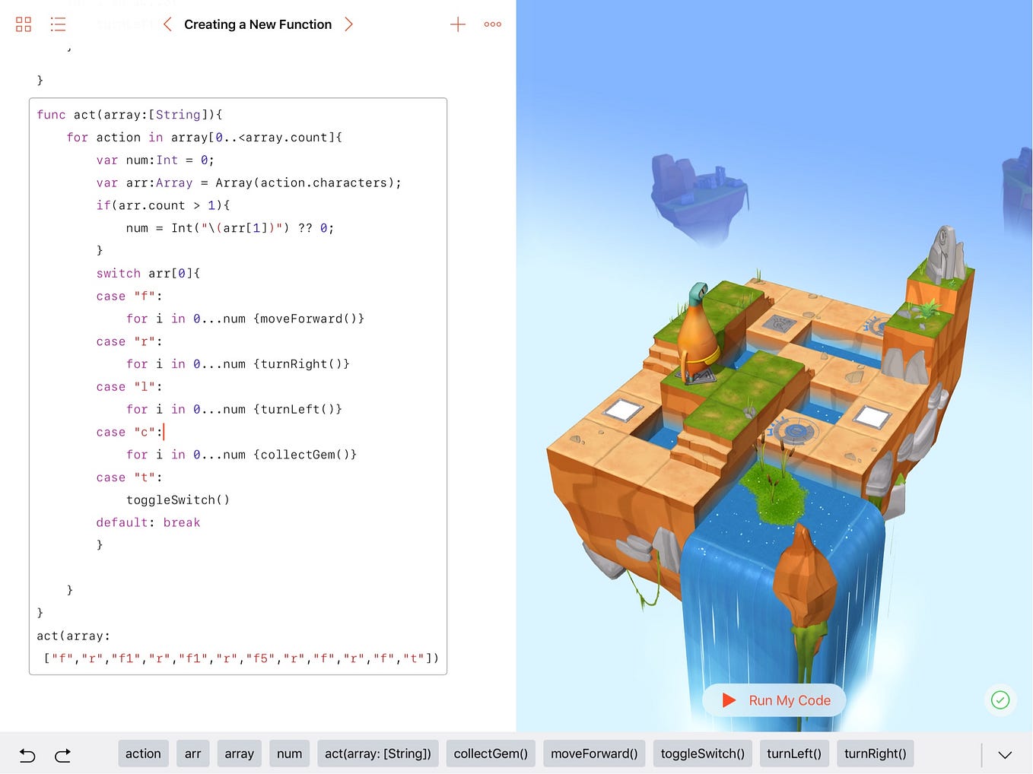The image size is (1033, 774).
Task: Insert the act(array: [String]) call
Action: [x=377, y=753]
